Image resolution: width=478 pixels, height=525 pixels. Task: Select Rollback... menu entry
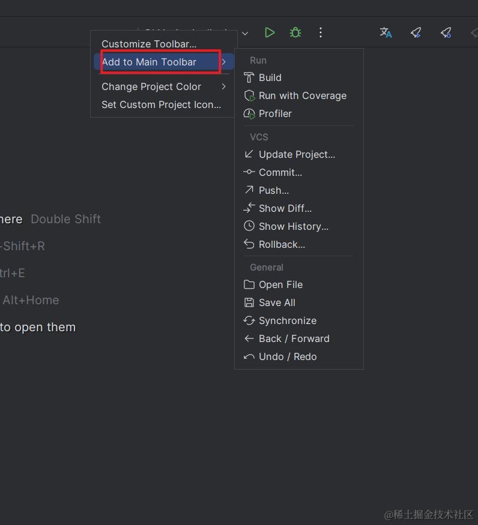pos(299,245)
